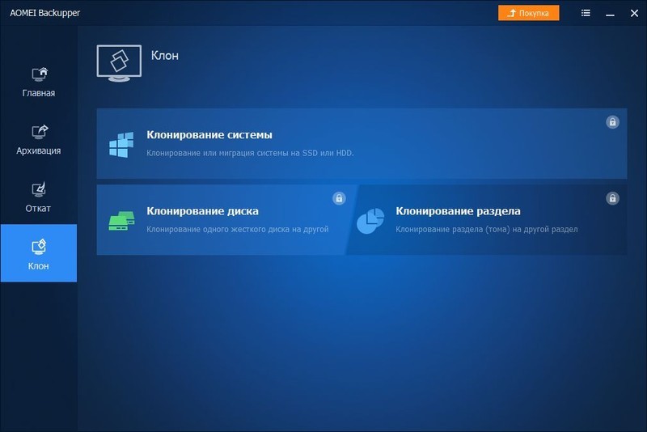
Task: Choose Клонирование диска title
Action: pos(202,211)
